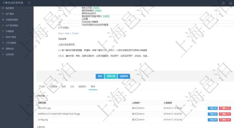Switch to the 日志 tab
Viewport: 234px width, 128px height.
[72, 87]
